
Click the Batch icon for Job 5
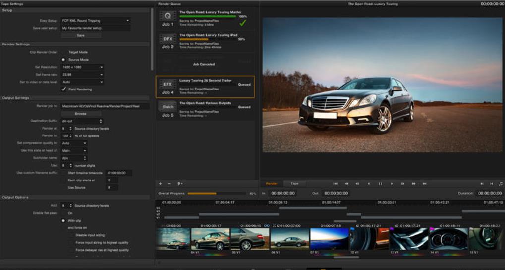pyautogui.click(x=168, y=107)
